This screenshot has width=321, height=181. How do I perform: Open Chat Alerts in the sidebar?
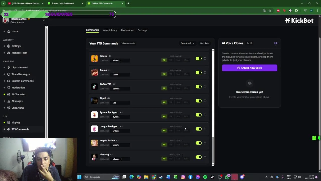click(18, 108)
